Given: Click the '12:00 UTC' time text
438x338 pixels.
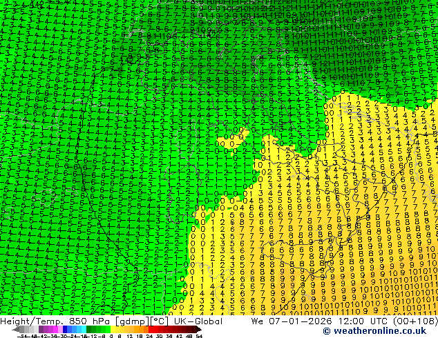Looking at the screenshot, I should 364,321.
